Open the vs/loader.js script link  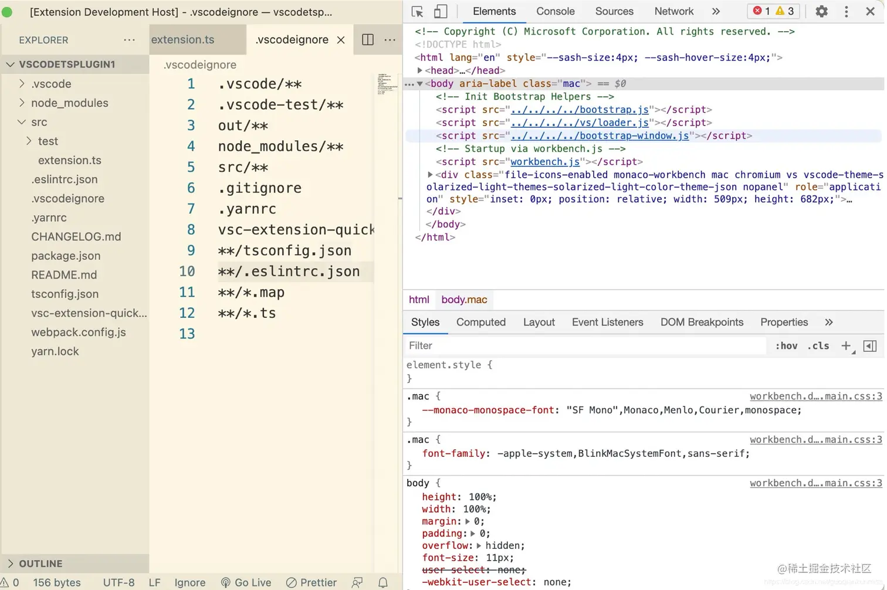tap(580, 123)
